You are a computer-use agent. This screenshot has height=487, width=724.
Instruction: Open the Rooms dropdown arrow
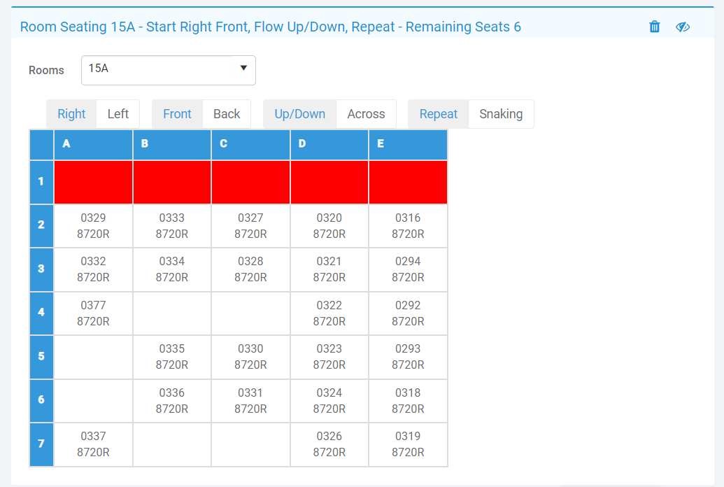[x=243, y=68]
